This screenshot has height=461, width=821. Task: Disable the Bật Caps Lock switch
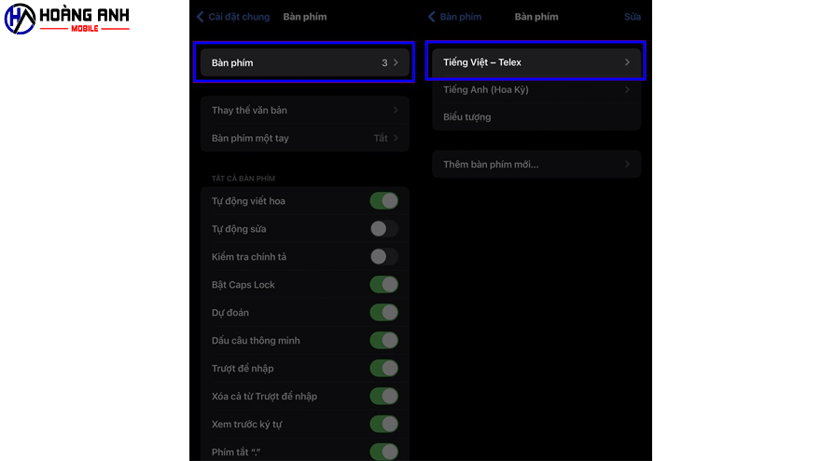tap(383, 285)
